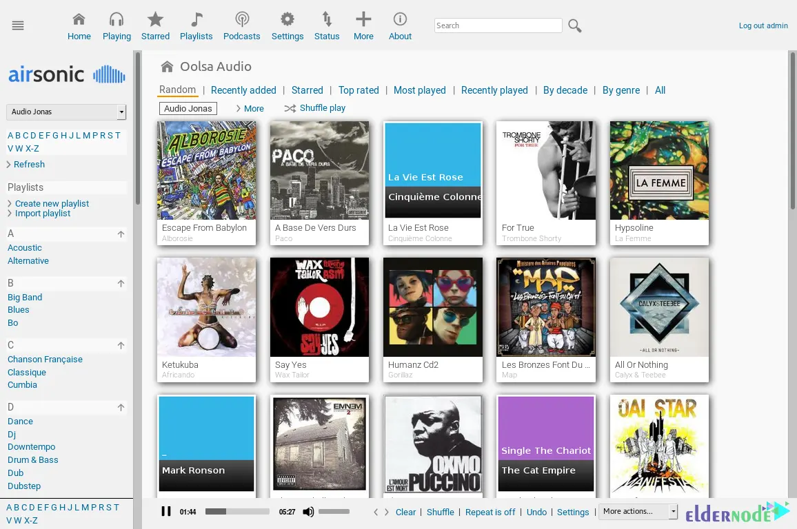Open the hamburger menu icon
This screenshot has width=797, height=529.
pos(18,25)
